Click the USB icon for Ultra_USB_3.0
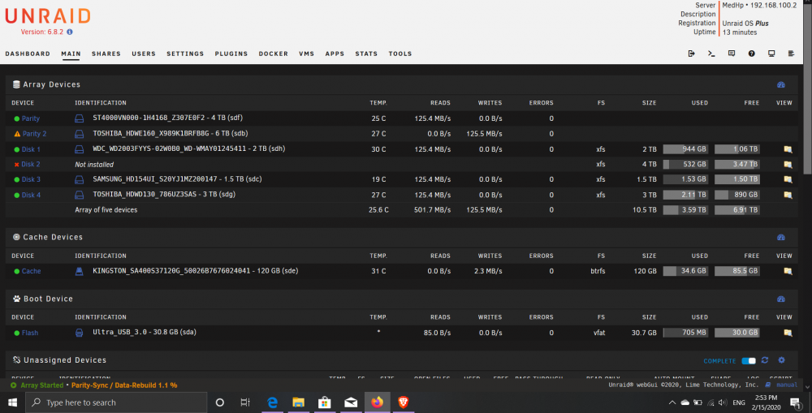 coord(80,333)
